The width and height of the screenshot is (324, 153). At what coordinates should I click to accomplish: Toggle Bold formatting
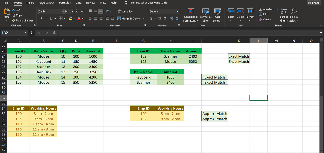click(x=40, y=19)
